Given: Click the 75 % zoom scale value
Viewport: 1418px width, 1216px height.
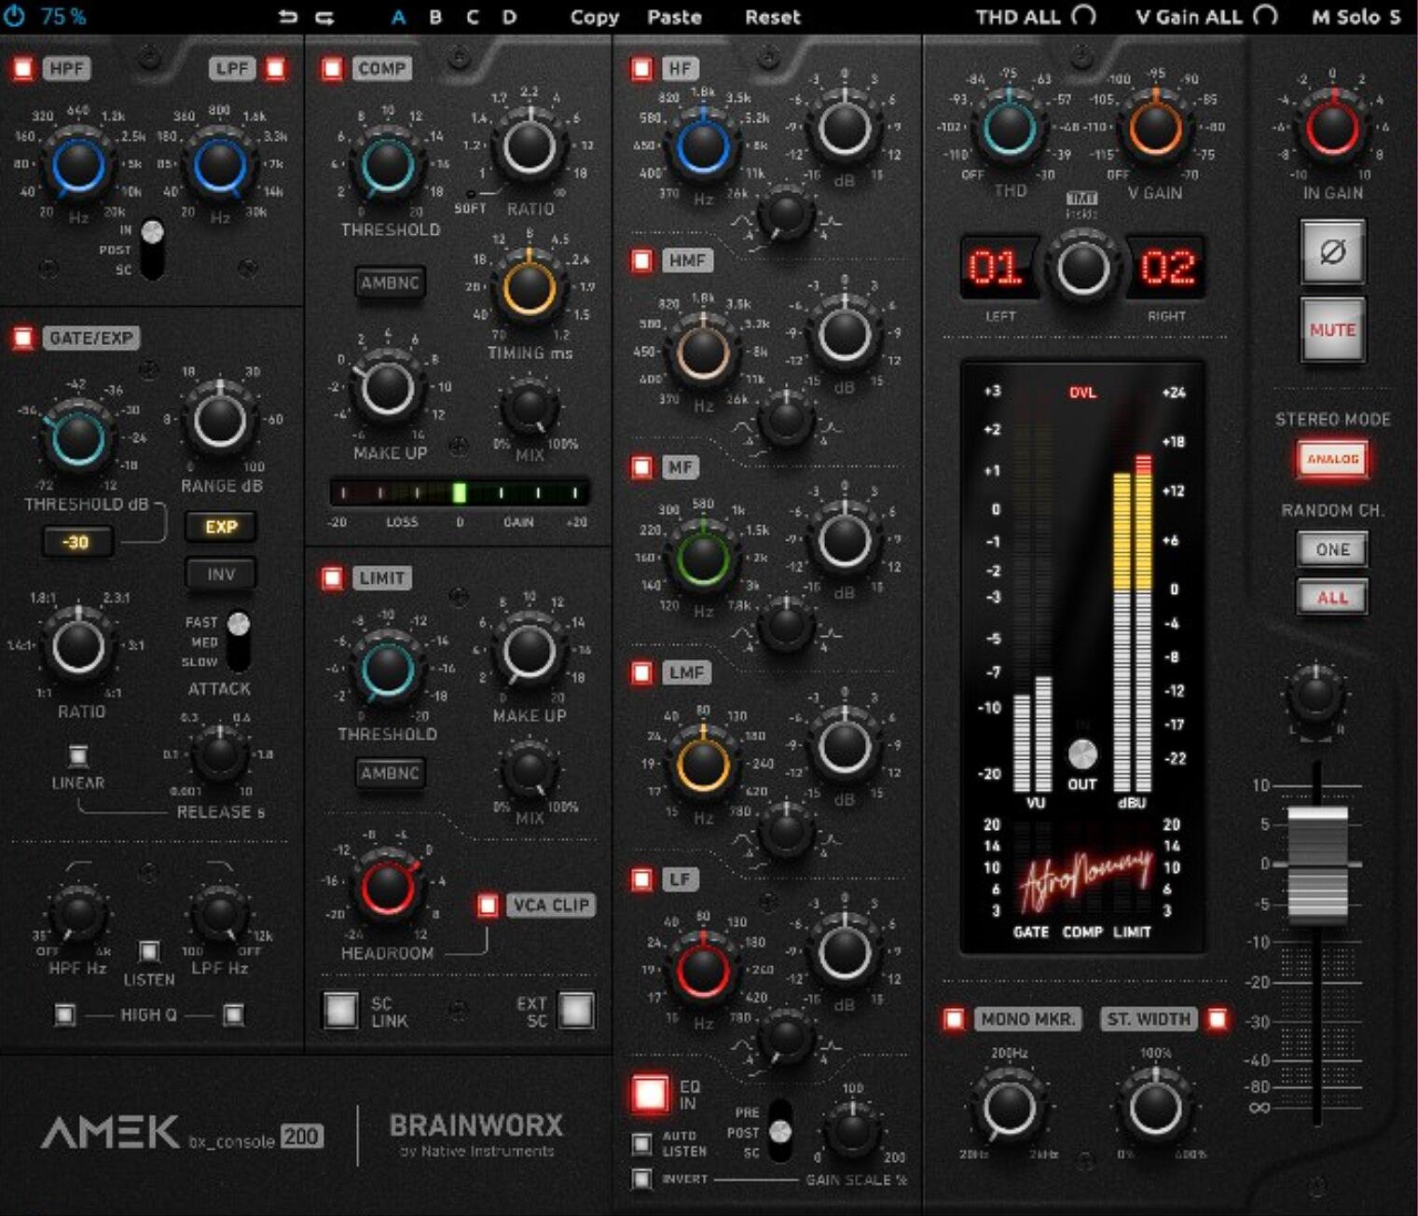Looking at the screenshot, I should pyautogui.click(x=63, y=16).
